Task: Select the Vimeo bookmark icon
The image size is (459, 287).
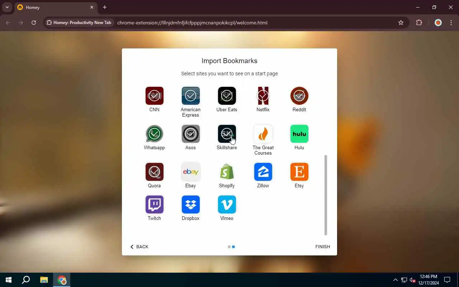Action: coord(227,204)
